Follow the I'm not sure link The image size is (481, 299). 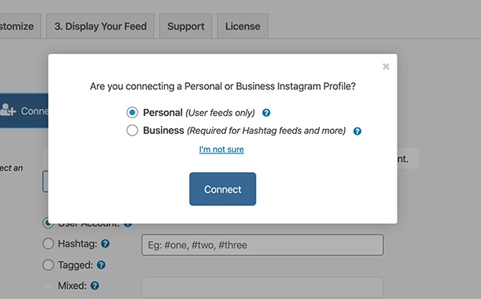pos(221,149)
